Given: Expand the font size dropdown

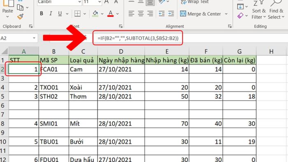Looking at the screenshot, I should (x=100, y=2).
